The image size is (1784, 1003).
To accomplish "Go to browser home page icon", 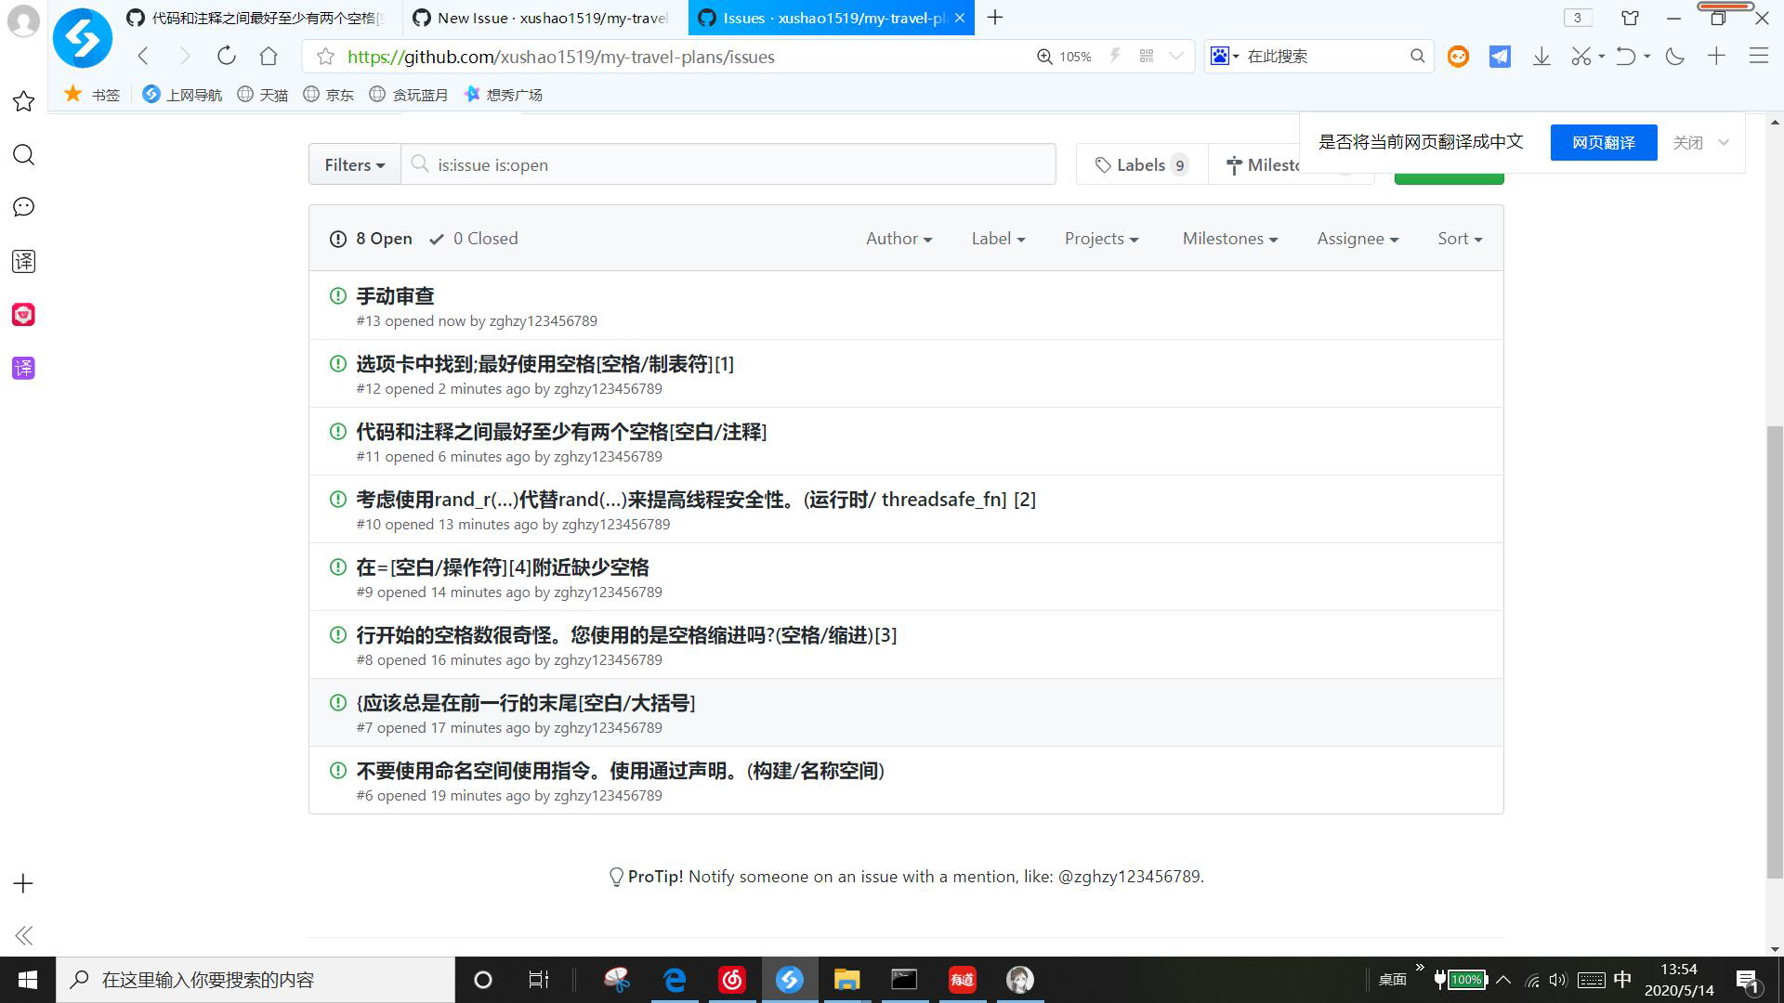I will (x=269, y=56).
